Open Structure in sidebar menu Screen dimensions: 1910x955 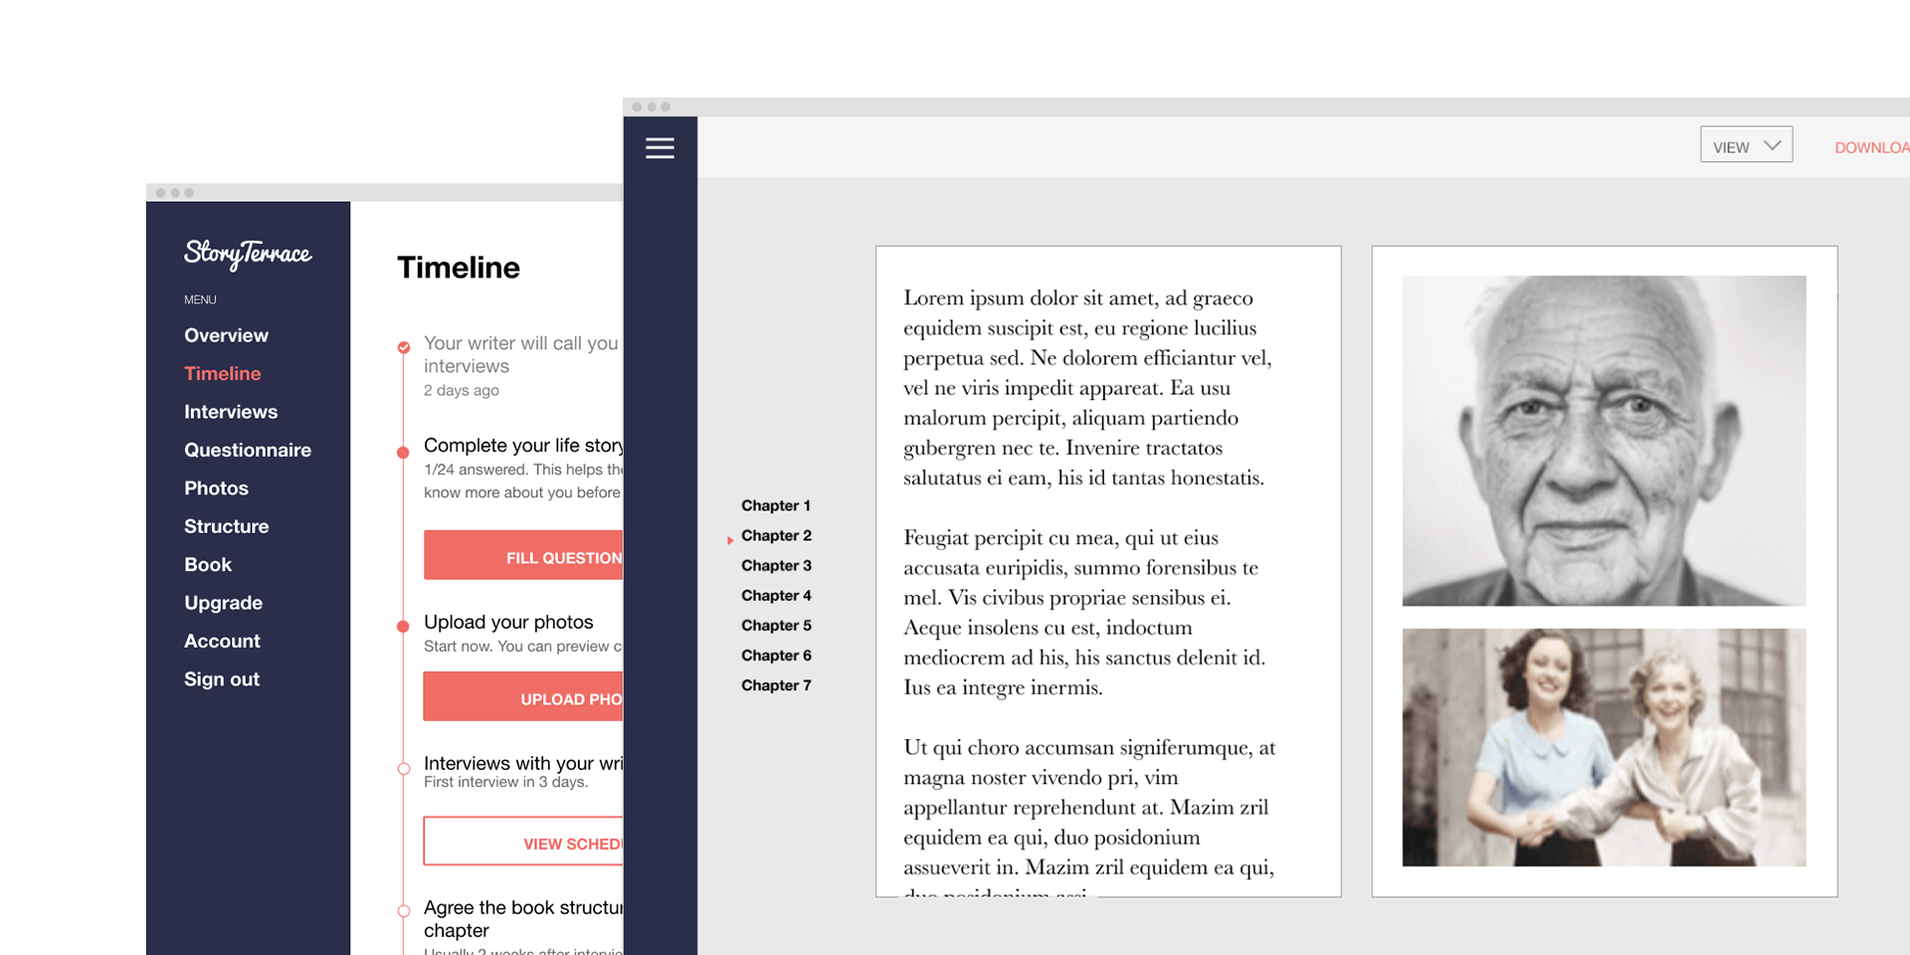[x=226, y=526]
